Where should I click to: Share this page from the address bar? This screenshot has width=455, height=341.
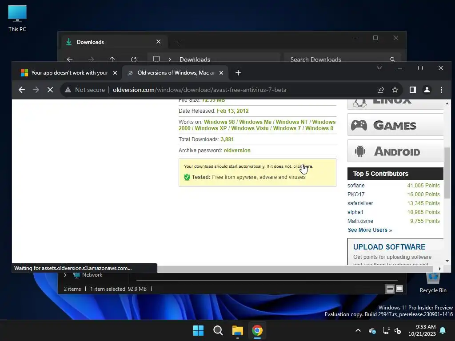(381, 90)
